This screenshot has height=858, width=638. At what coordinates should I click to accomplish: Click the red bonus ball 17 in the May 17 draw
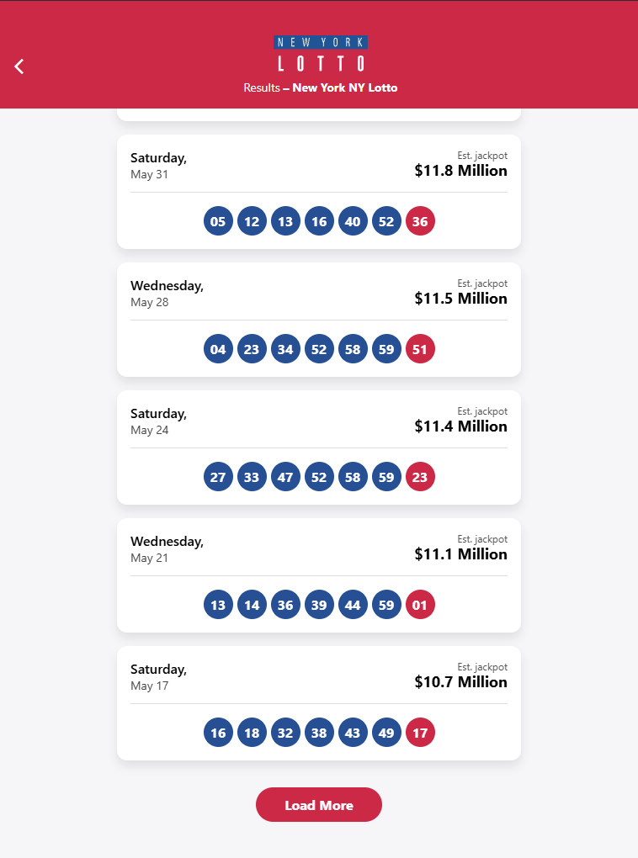(420, 734)
